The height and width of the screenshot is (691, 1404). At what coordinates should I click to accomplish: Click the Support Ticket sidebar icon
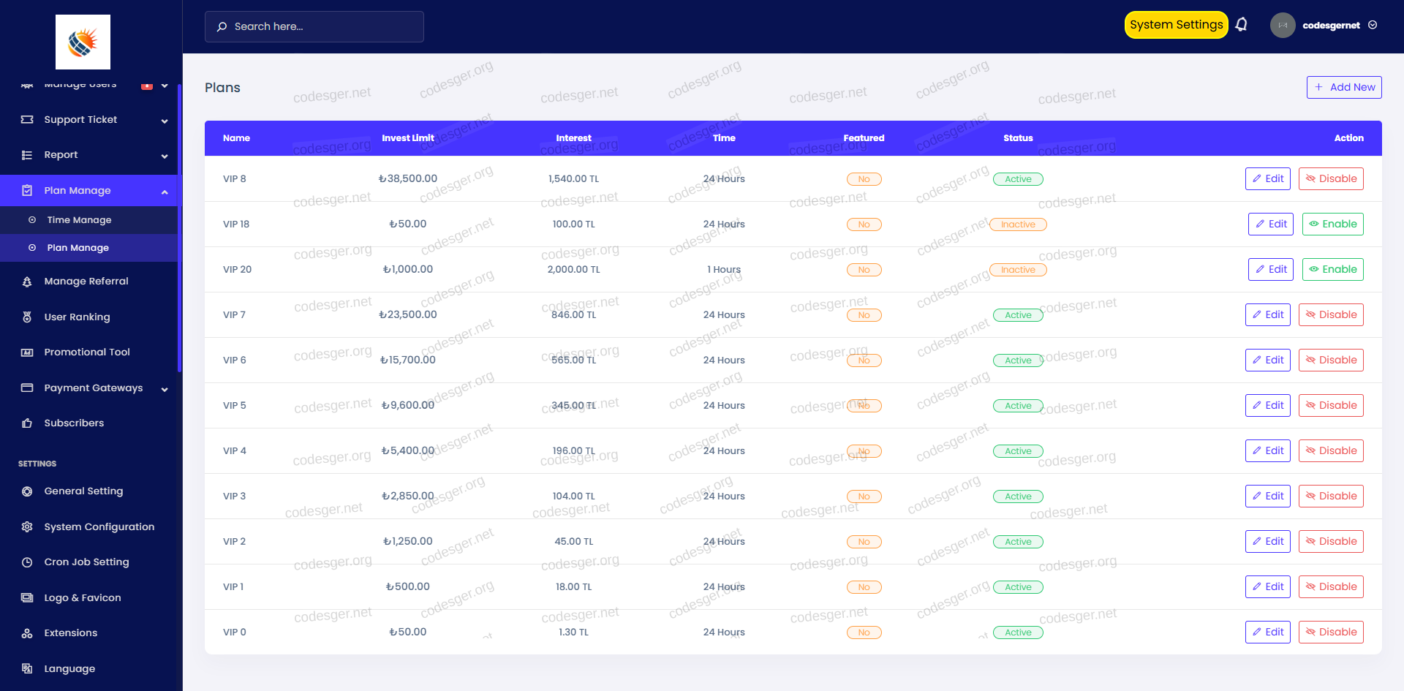(27, 120)
